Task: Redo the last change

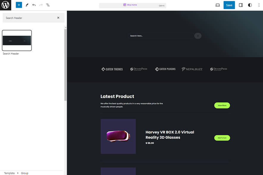Action: (40, 5)
